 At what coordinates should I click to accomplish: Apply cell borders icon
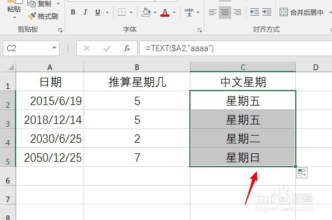121,12
